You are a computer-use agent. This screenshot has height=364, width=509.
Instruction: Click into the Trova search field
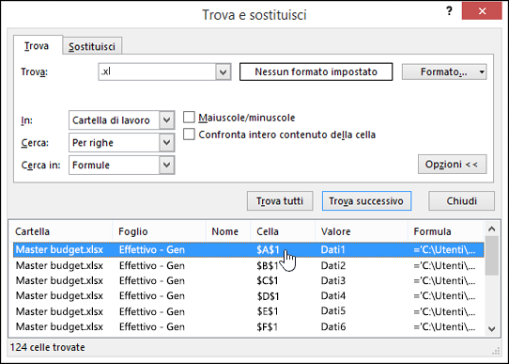[157, 71]
